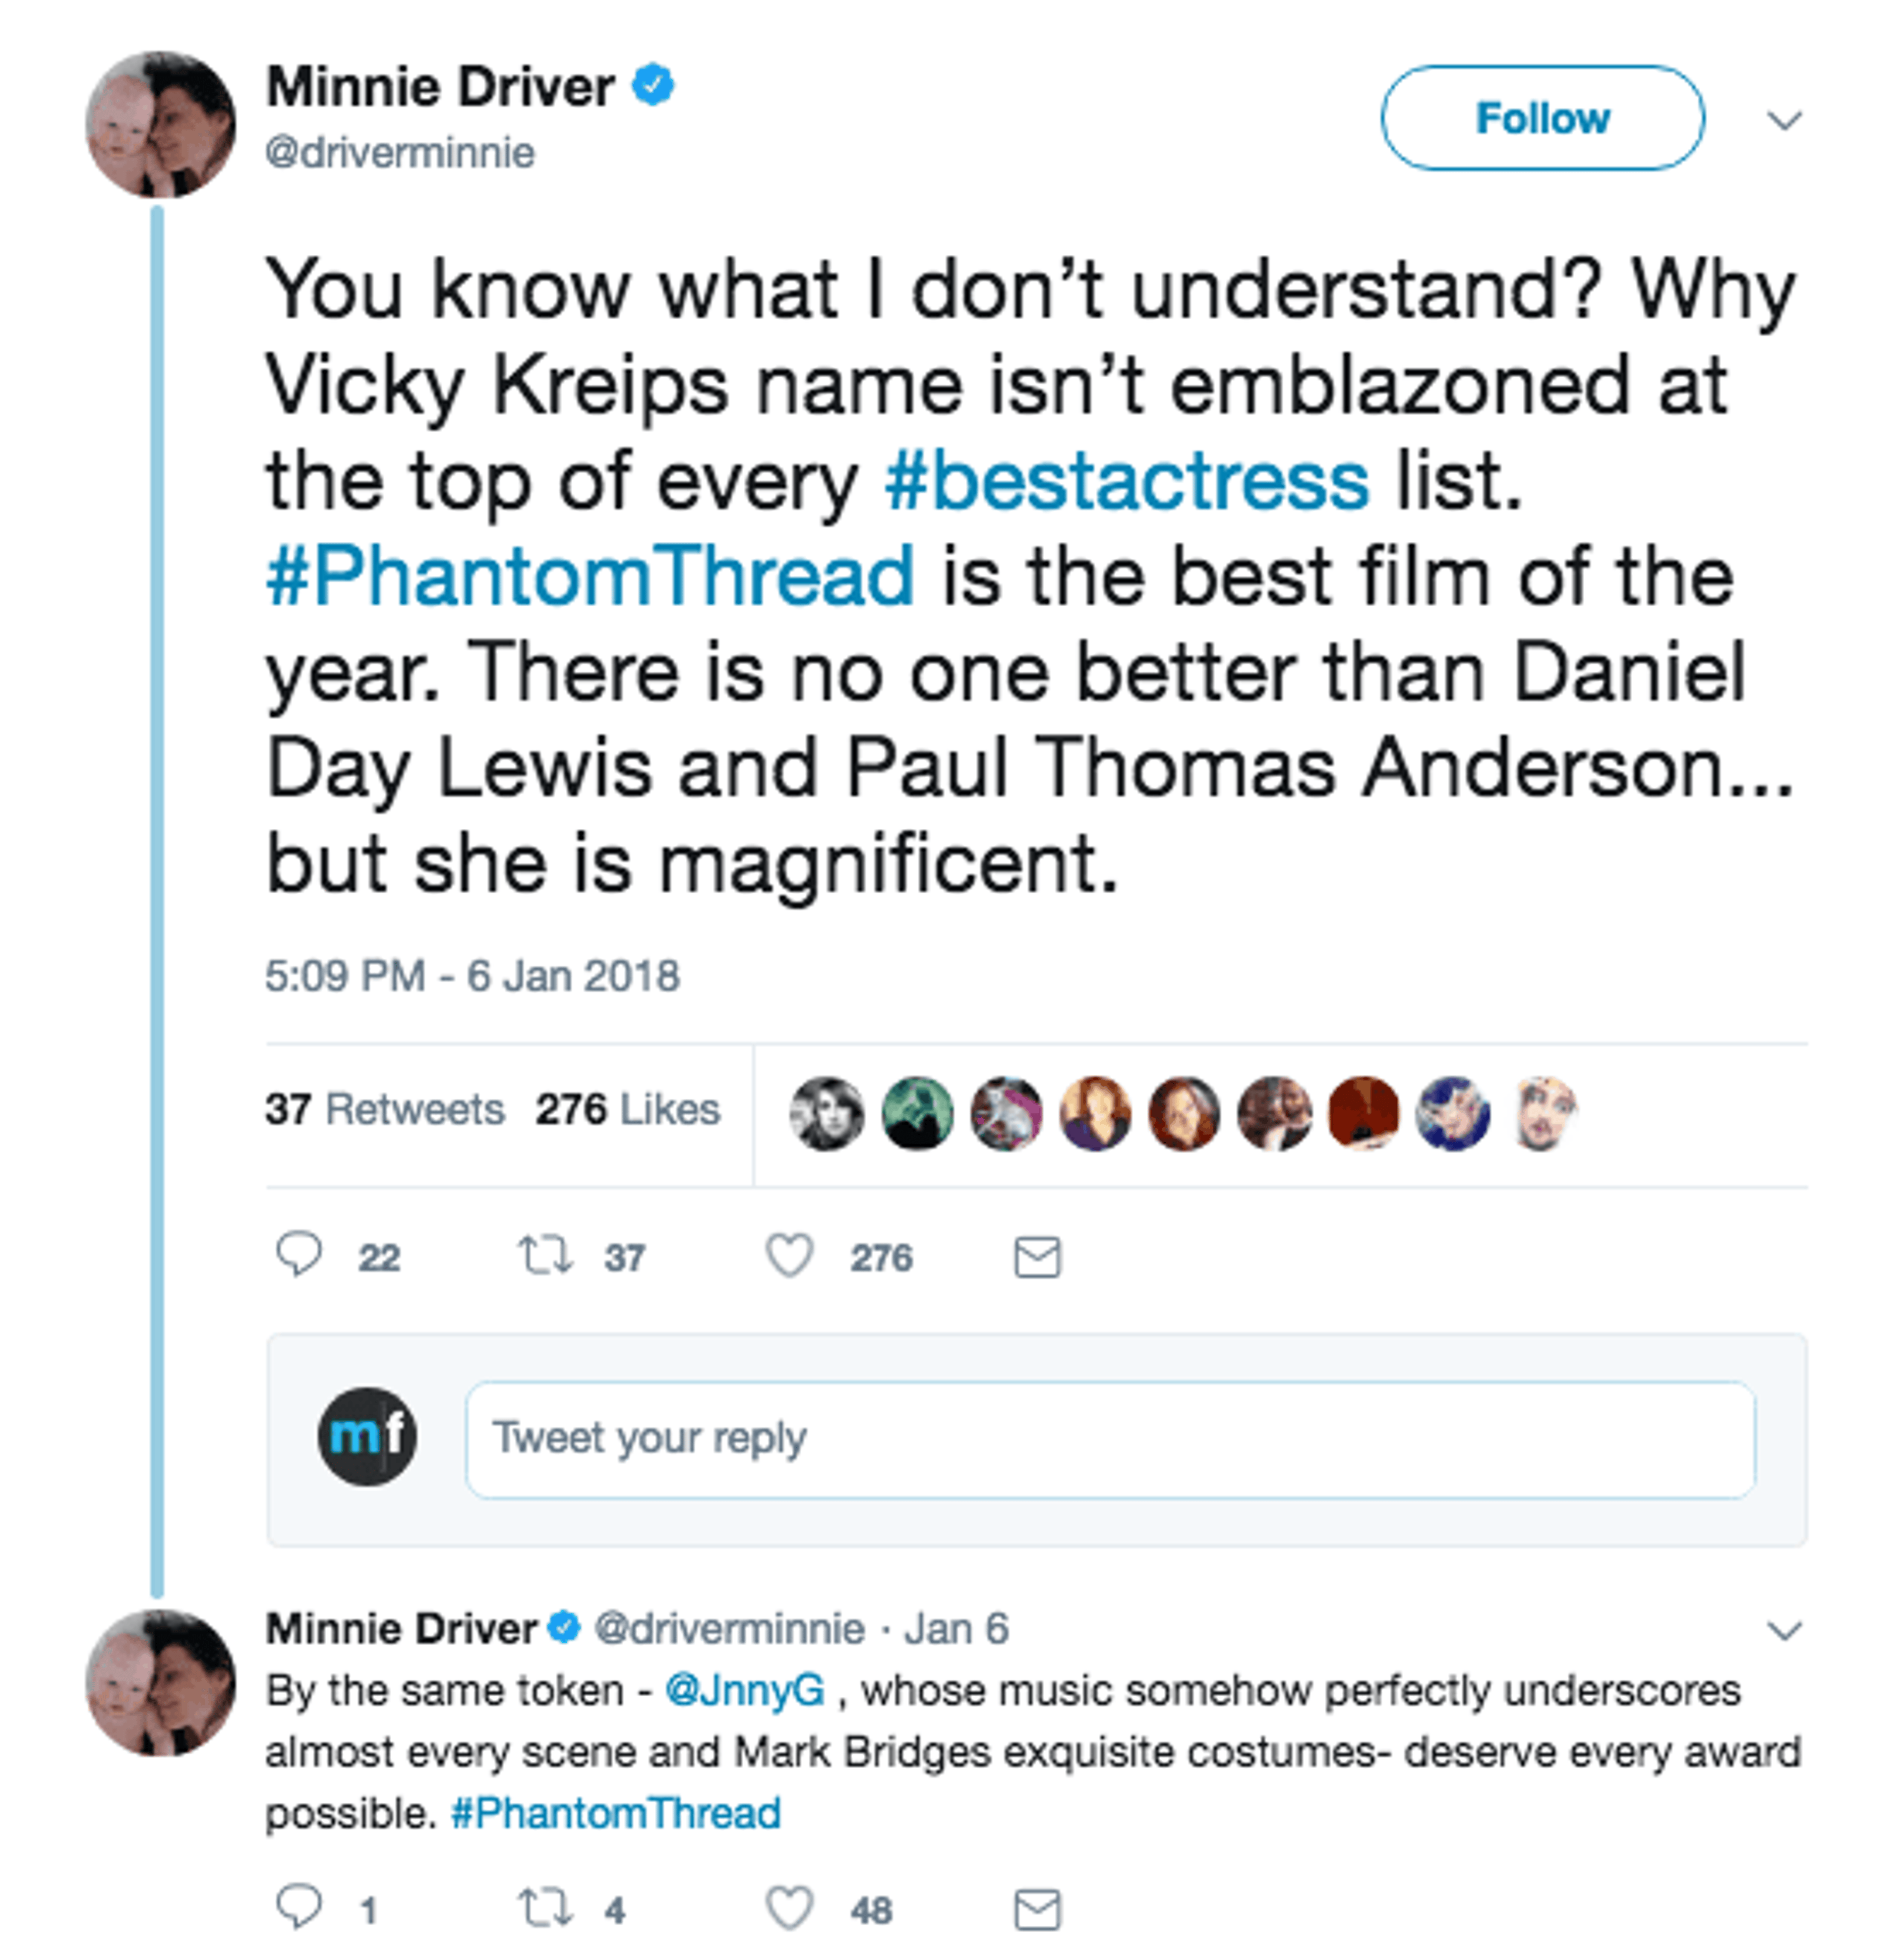This screenshot has height=1958, width=1904.
Task: View the 276 Likes list
Action: [x=627, y=1109]
